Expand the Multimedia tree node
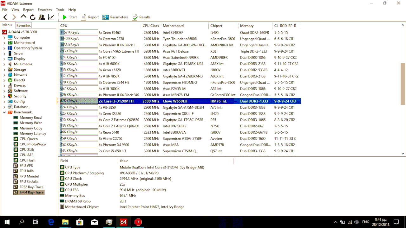The image size is (406, 228). (4, 64)
